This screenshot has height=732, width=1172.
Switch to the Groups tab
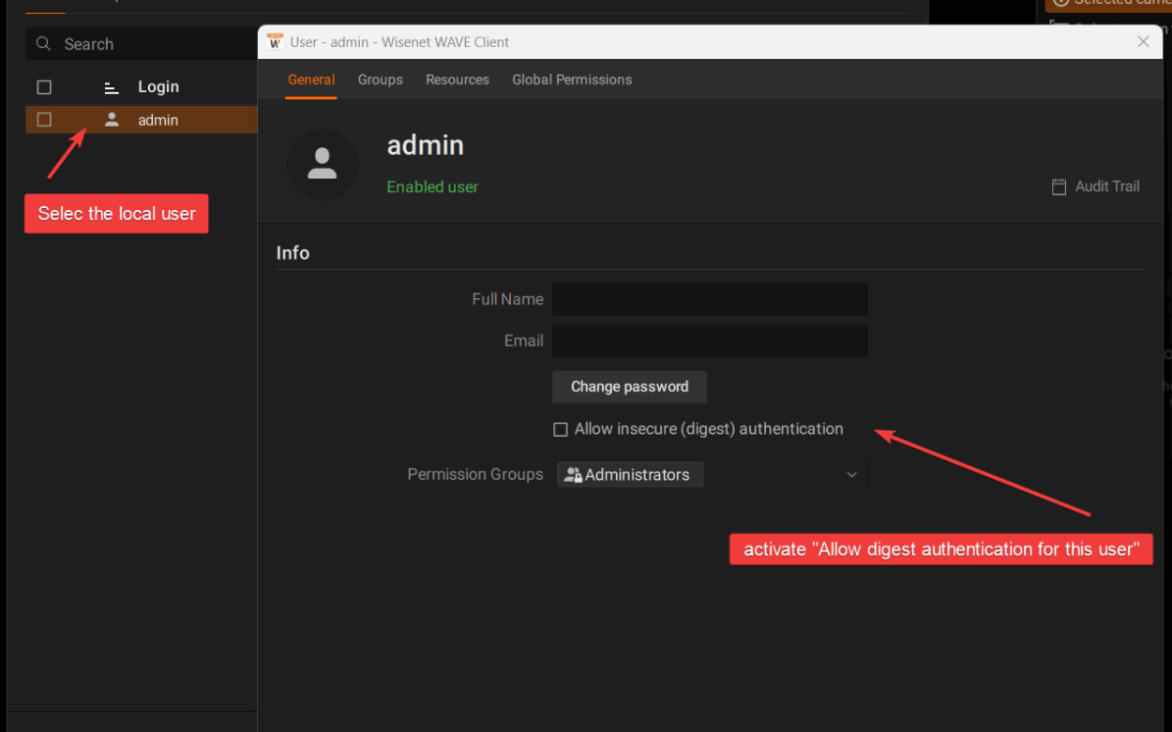[380, 80]
